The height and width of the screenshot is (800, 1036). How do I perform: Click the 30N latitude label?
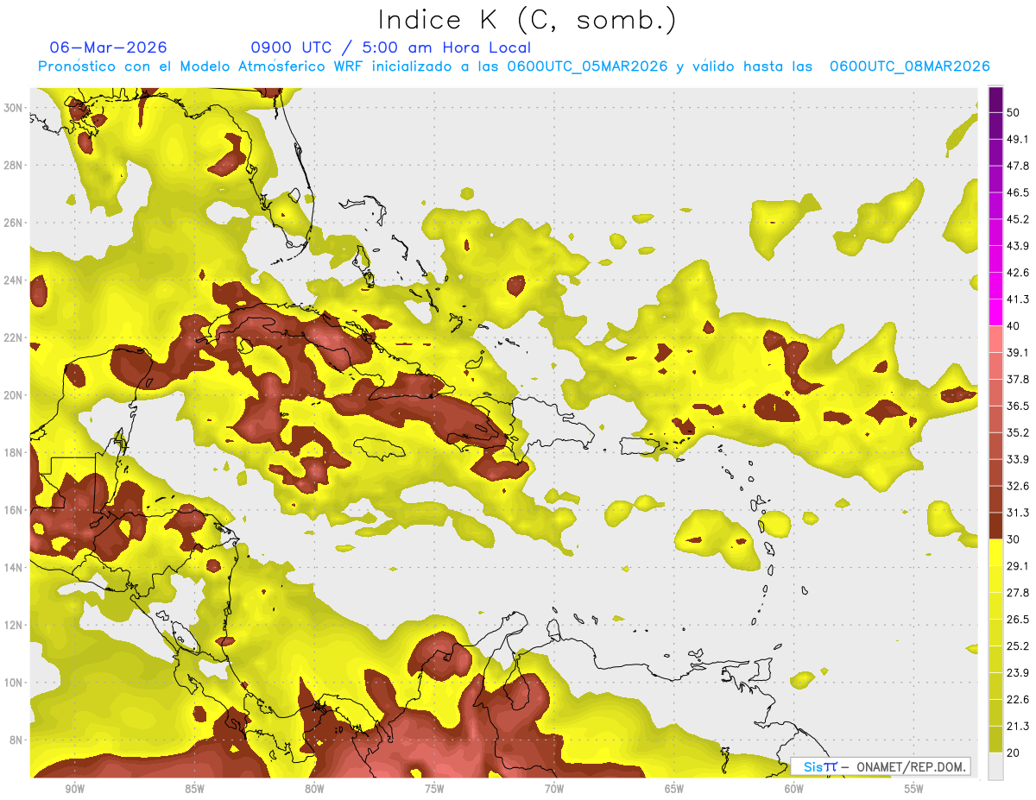tap(13, 108)
